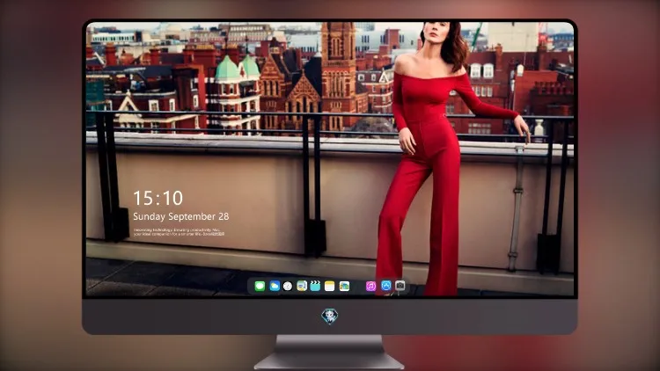Open the green Messages app in dock
The height and width of the screenshot is (371, 660).
260,286
